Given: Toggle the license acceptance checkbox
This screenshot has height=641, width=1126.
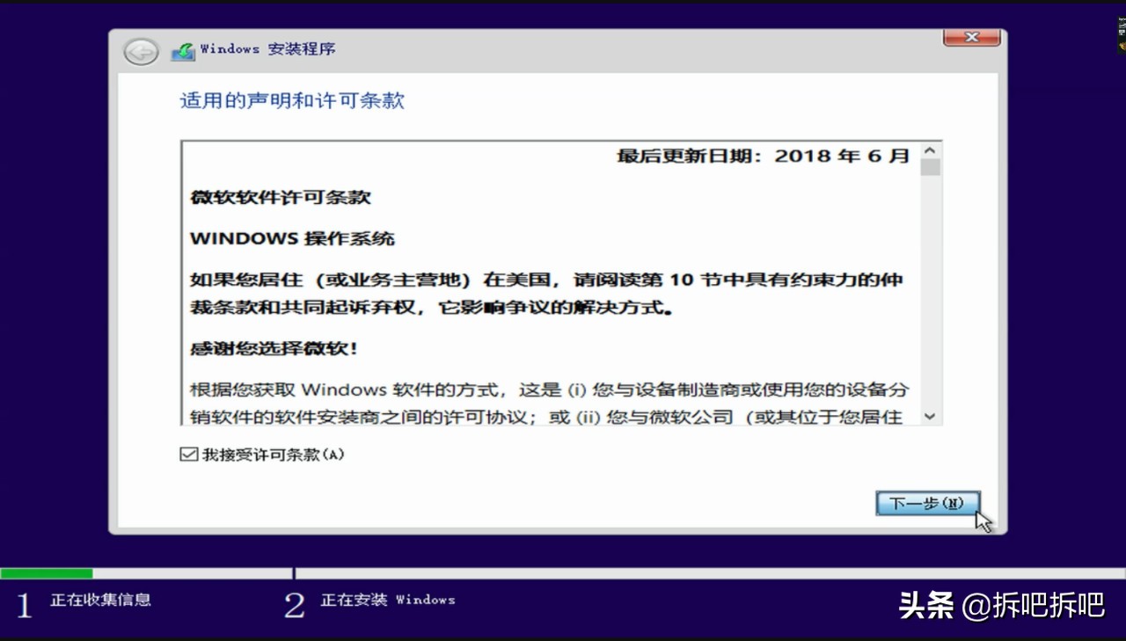Looking at the screenshot, I should pos(189,454).
